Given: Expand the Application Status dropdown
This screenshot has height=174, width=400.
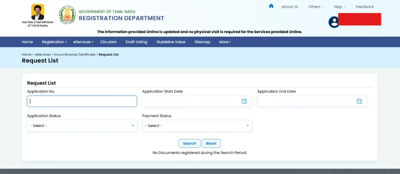Looking at the screenshot, I should (82, 126).
